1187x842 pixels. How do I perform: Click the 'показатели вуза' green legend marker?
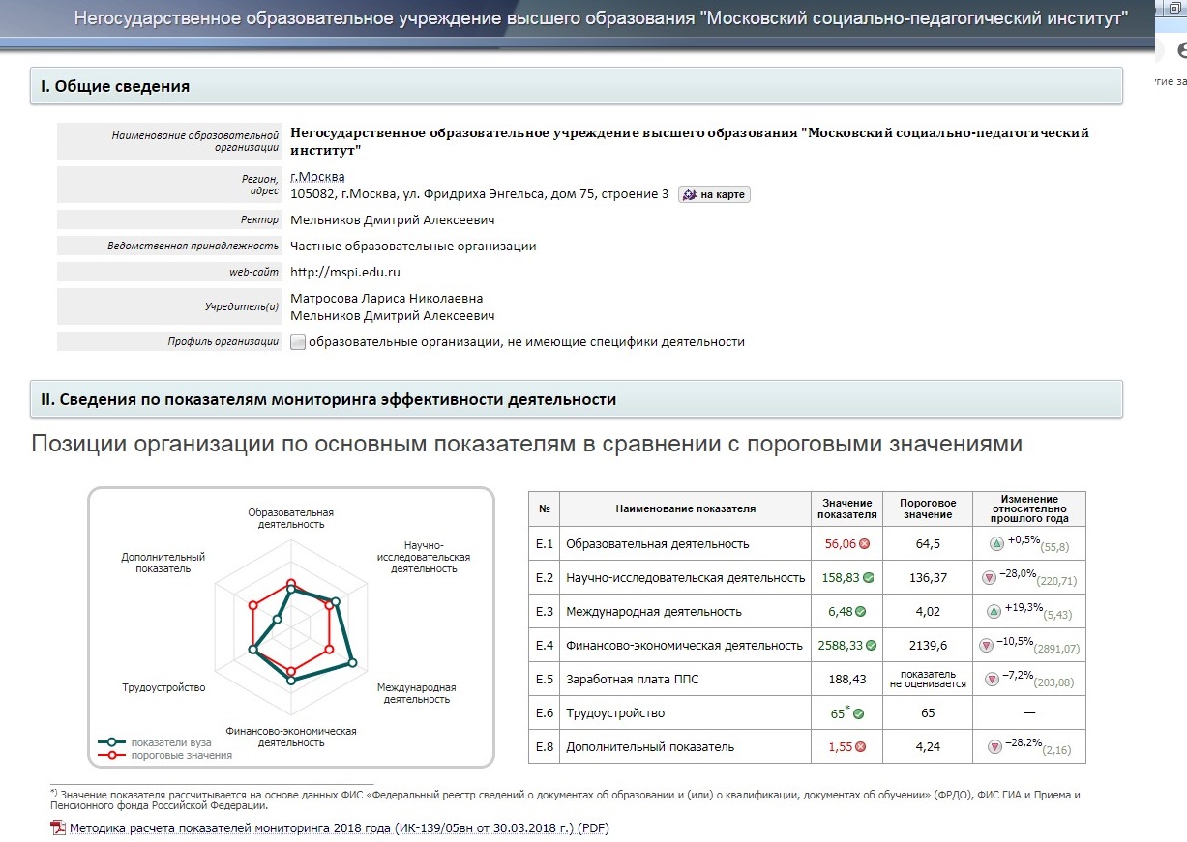[112, 742]
